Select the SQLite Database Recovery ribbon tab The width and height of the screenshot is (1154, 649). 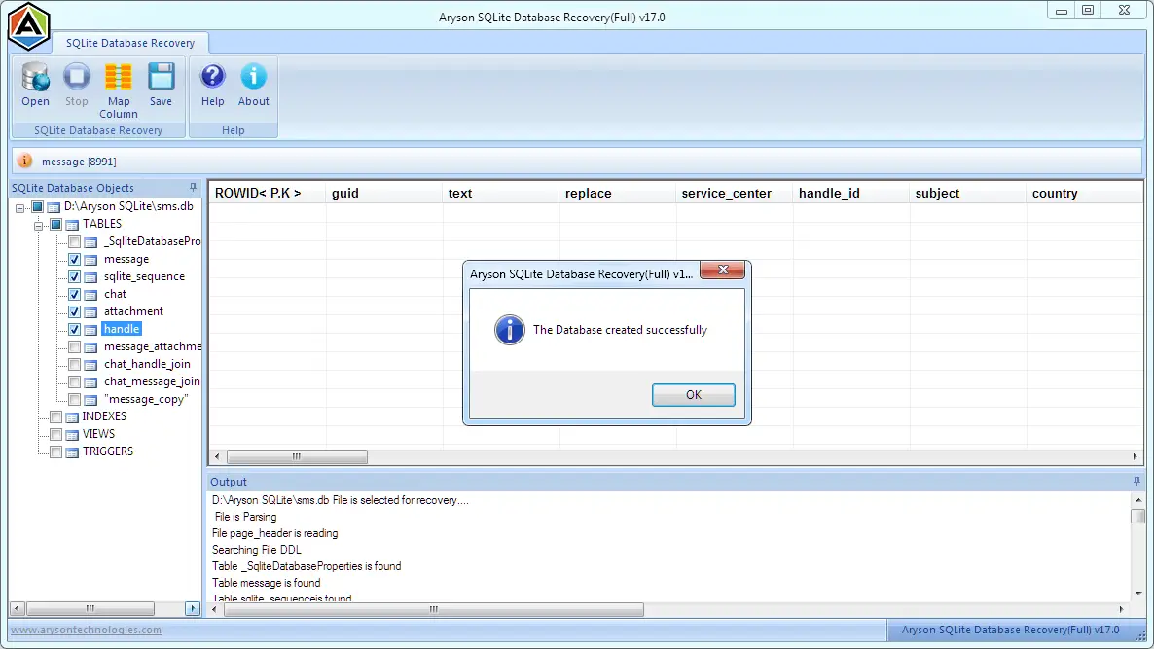(x=130, y=43)
